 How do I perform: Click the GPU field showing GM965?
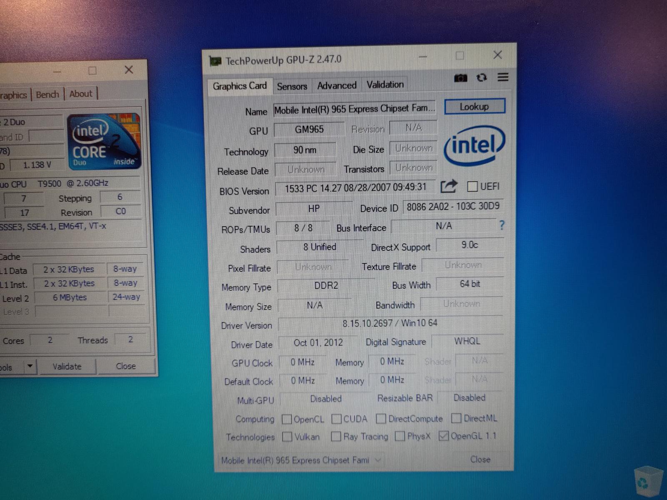click(x=309, y=129)
